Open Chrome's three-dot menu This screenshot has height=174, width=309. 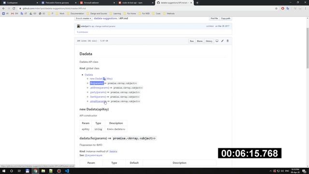(306, 9)
